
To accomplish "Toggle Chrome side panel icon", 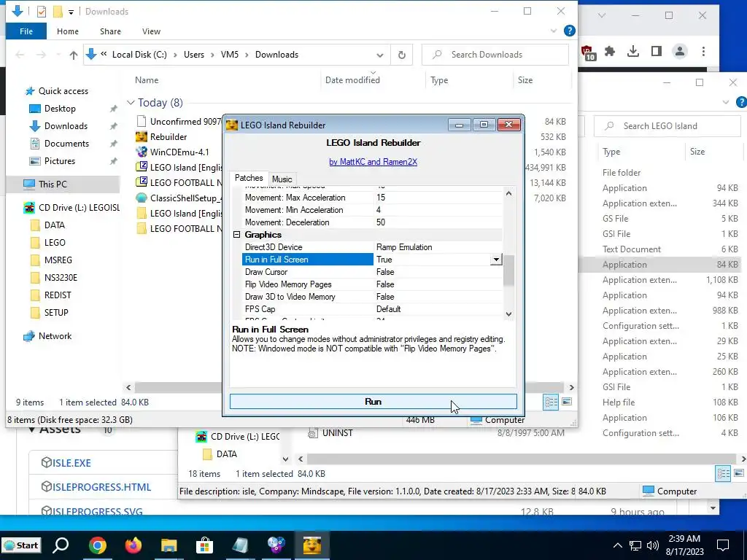I will (x=657, y=51).
